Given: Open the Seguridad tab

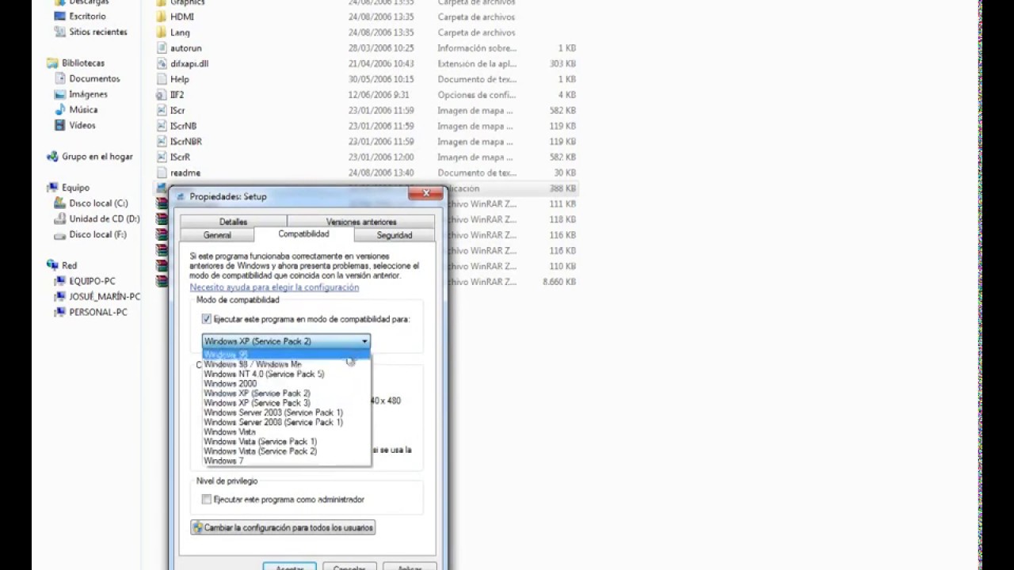Looking at the screenshot, I should (x=395, y=235).
